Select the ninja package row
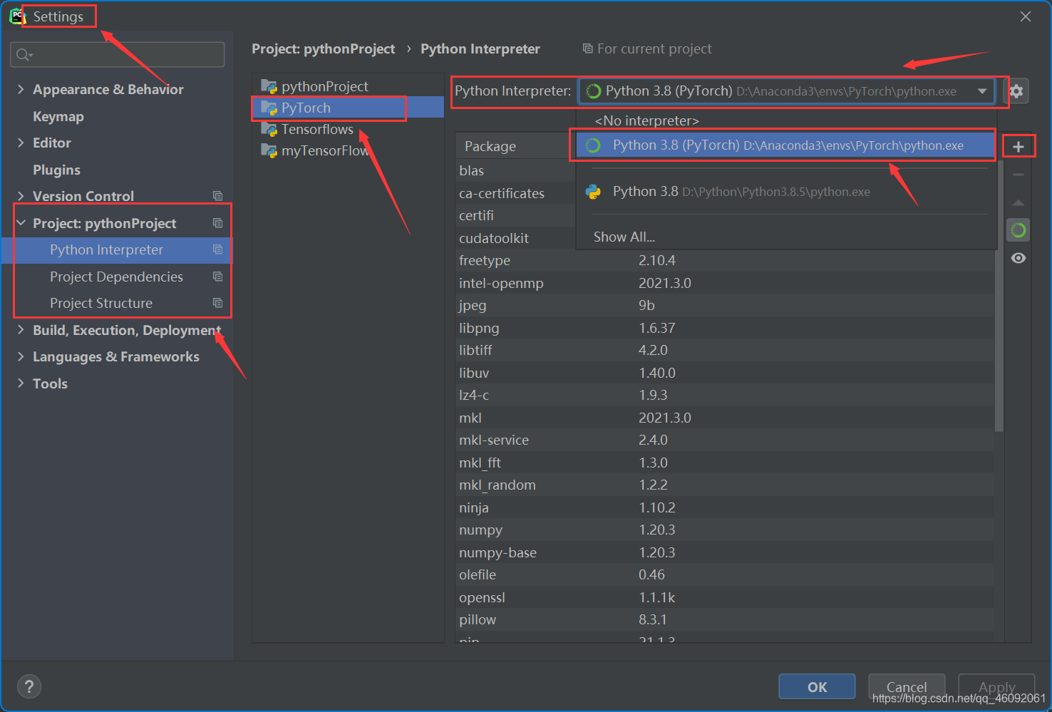This screenshot has width=1052, height=712. click(724, 507)
